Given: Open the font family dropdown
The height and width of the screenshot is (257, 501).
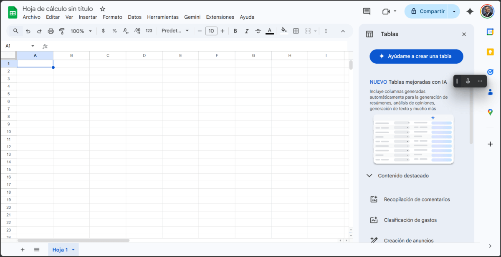Looking at the screenshot, I should coord(175,31).
